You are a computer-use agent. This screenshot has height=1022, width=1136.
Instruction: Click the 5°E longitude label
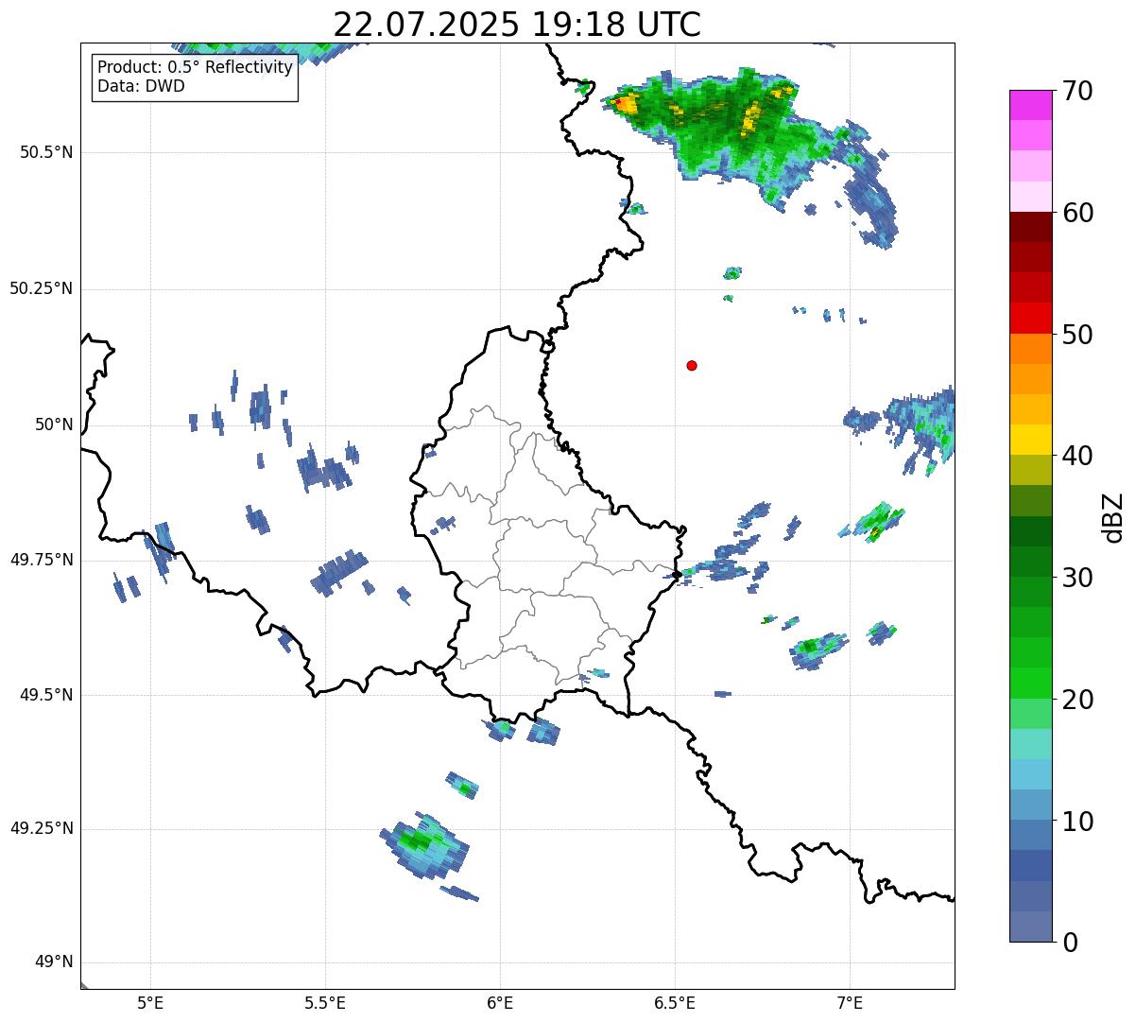[150, 1002]
